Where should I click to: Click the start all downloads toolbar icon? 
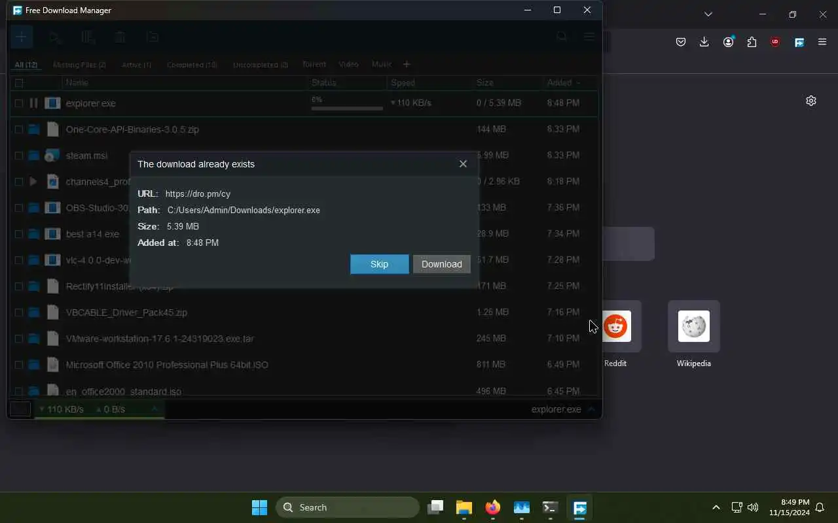(55, 37)
